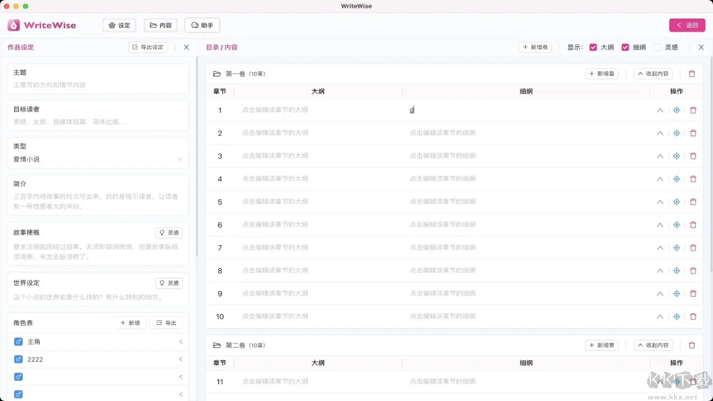
Task: Click the WriteWise logo icon
Action: coord(14,26)
